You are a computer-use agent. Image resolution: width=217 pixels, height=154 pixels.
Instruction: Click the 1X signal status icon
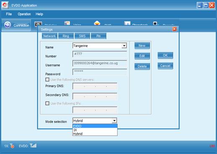12,146
